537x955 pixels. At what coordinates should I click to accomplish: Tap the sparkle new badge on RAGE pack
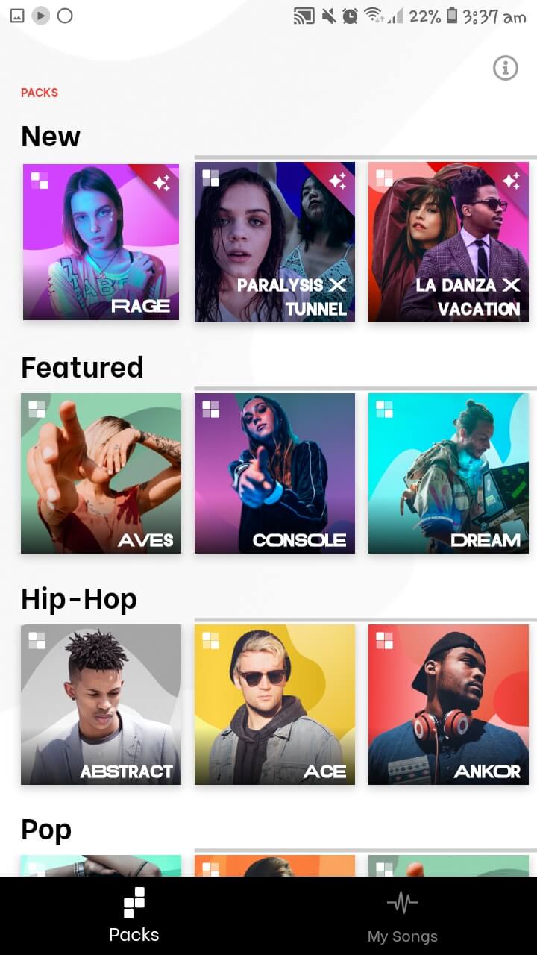click(x=162, y=182)
